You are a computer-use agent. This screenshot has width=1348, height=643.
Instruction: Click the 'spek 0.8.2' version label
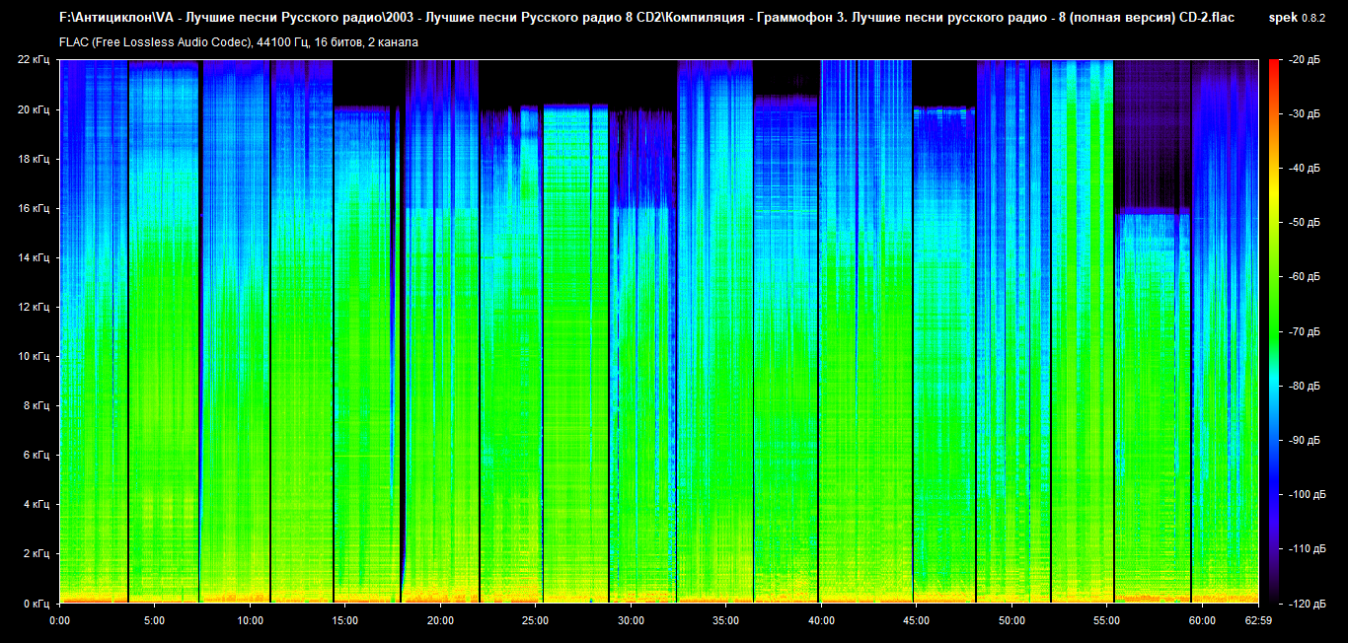click(x=1297, y=18)
